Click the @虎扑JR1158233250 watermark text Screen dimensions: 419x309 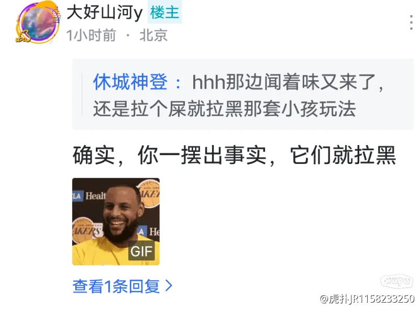(367, 299)
